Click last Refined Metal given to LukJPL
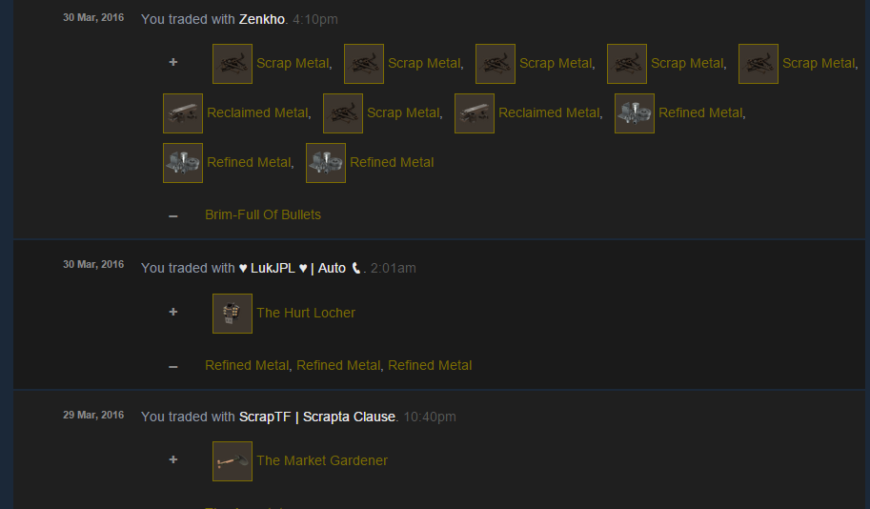Viewport: 870px width, 509px height. click(x=430, y=366)
